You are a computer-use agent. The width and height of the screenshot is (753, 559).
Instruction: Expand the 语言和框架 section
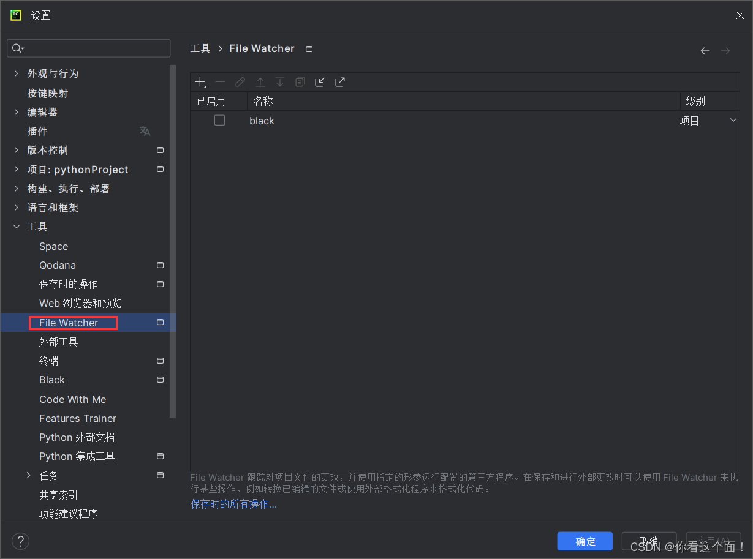[x=17, y=208]
